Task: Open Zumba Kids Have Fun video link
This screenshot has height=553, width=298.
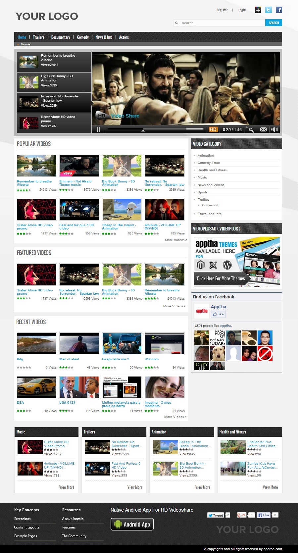Action: [x=262, y=465]
